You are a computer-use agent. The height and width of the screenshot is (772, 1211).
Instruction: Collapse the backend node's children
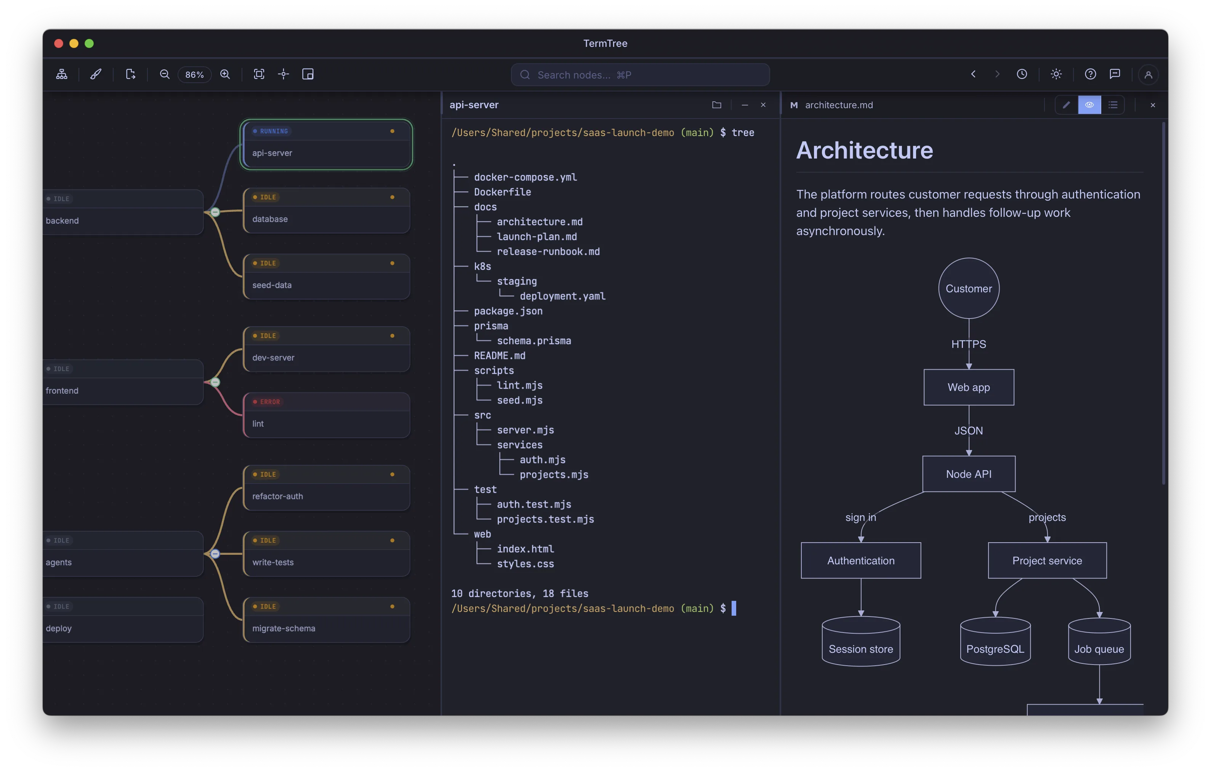pyautogui.click(x=215, y=212)
